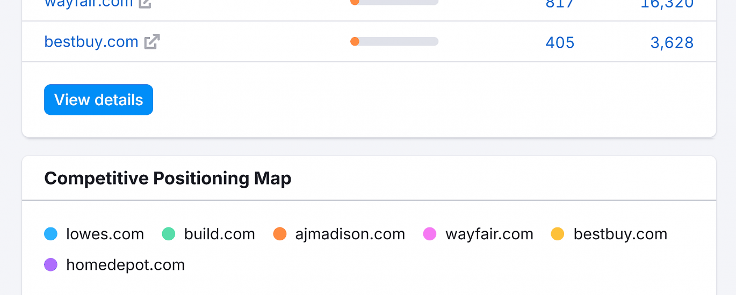This screenshot has width=736, height=295.
Task: Click the pink wayfair.com legend dot
Action: point(430,234)
